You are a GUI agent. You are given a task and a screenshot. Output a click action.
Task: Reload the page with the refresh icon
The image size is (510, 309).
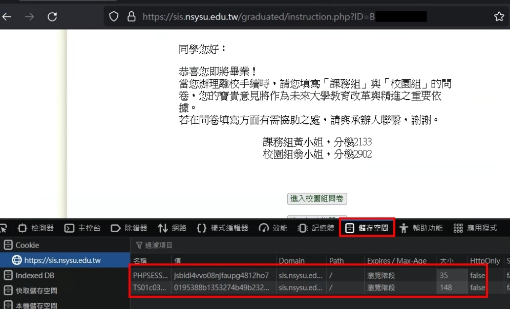52,16
